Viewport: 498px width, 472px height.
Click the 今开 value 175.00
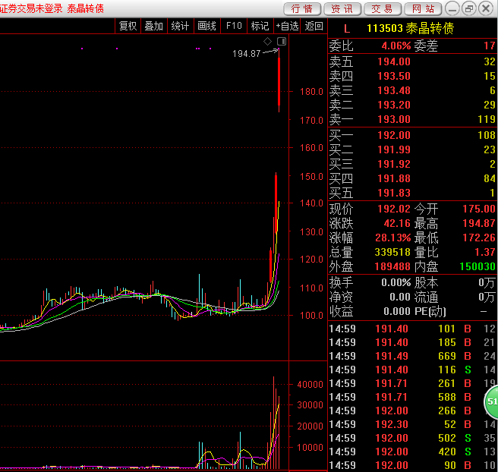479,209
